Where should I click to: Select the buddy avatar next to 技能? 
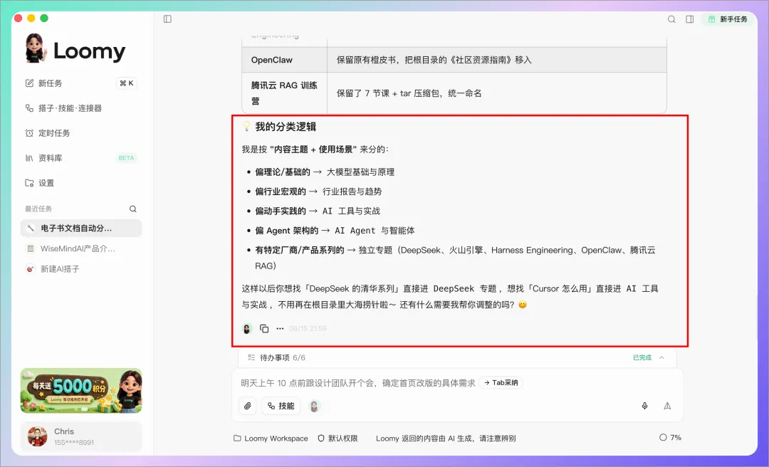tap(315, 406)
